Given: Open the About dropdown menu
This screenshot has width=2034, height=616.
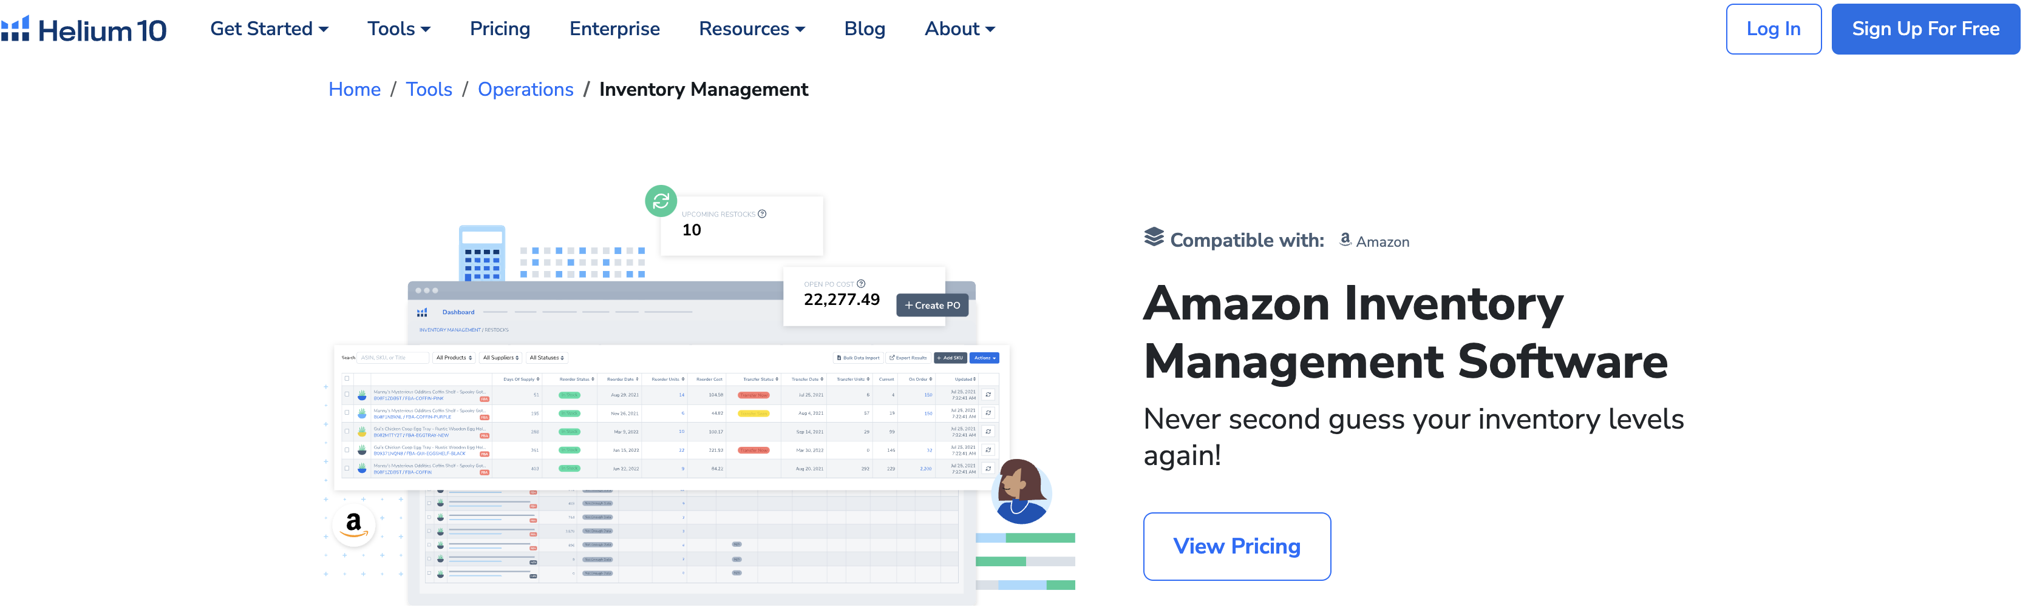Looking at the screenshot, I should (x=959, y=29).
